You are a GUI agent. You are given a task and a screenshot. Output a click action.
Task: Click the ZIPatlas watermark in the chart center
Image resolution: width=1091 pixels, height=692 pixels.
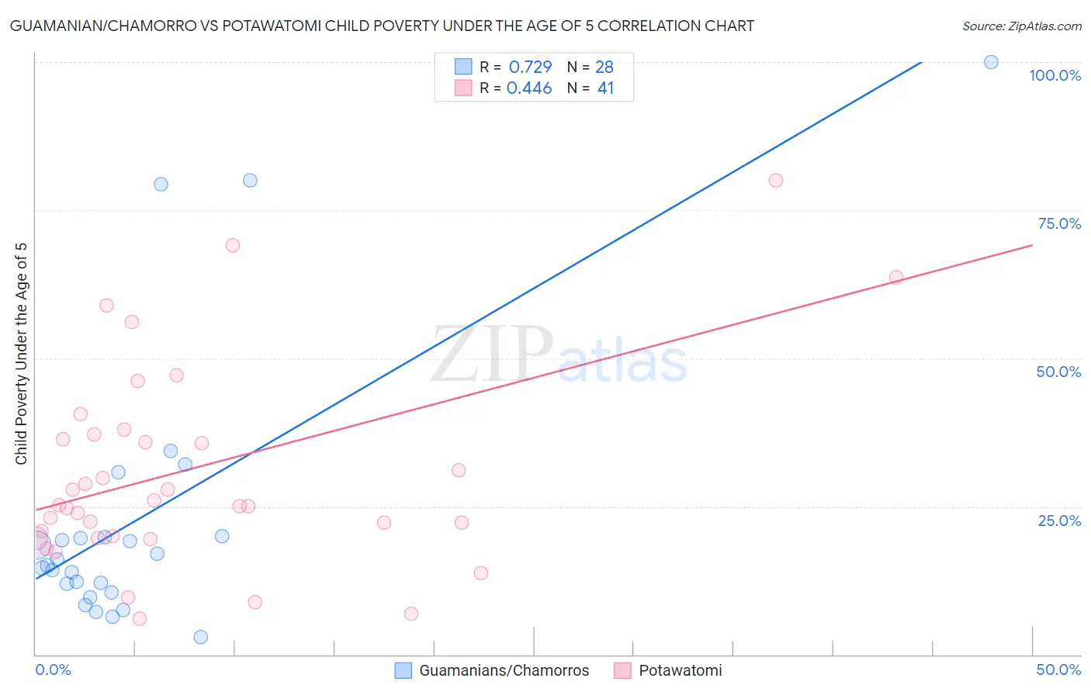pyautogui.click(x=559, y=355)
